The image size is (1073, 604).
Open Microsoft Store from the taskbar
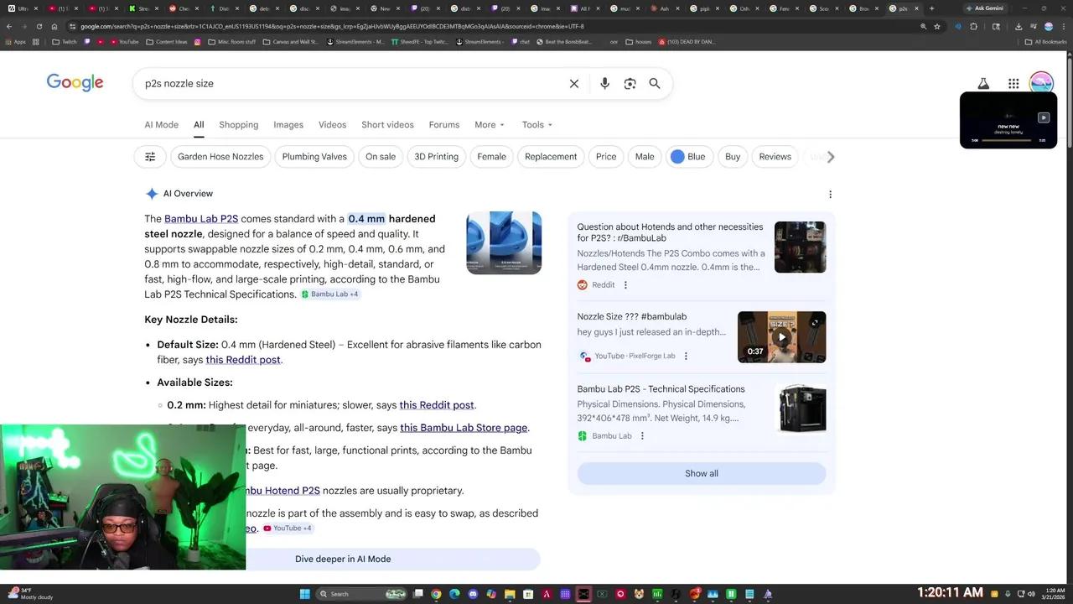pos(528,594)
